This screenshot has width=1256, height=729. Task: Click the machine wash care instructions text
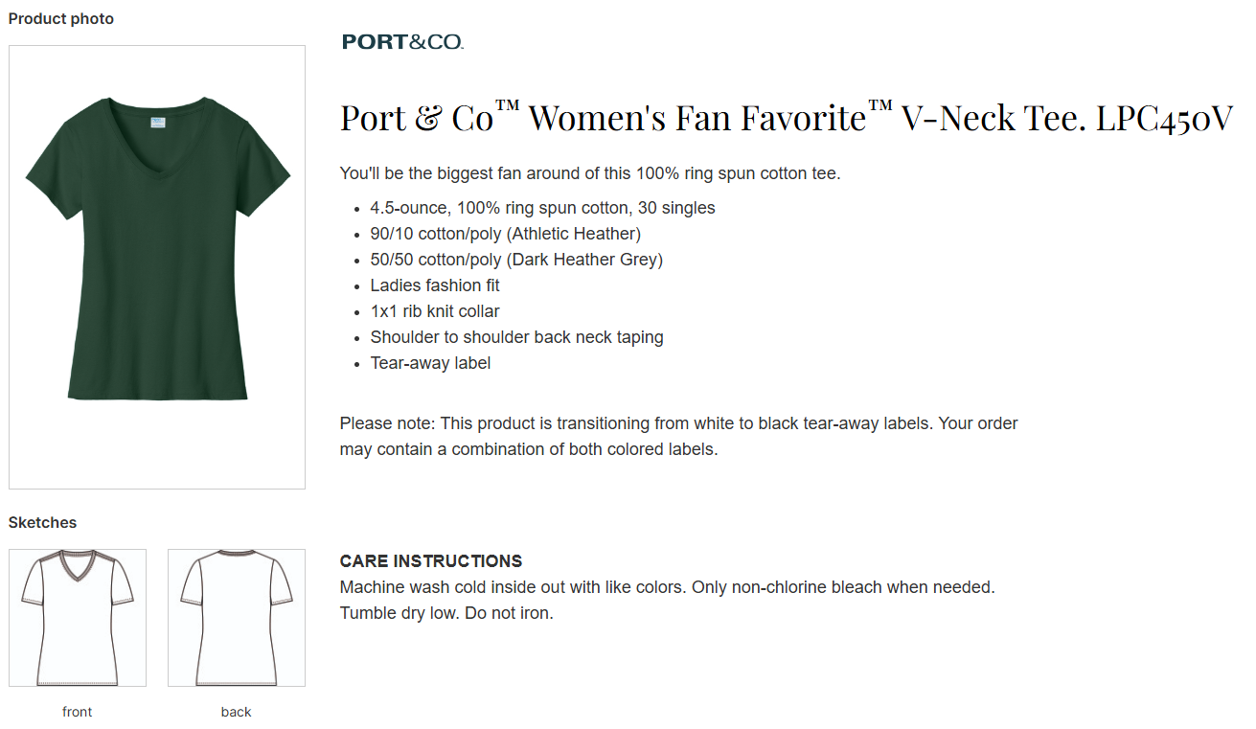click(667, 600)
